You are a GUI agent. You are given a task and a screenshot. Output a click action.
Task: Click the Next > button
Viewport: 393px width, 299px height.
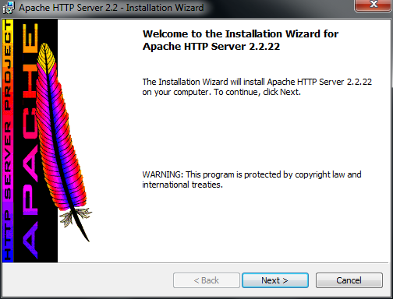(275, 280)
